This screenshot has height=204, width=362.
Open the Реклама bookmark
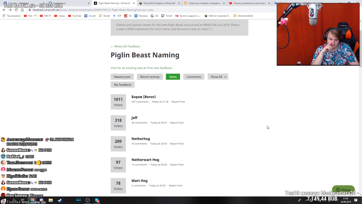pos(141,16)
